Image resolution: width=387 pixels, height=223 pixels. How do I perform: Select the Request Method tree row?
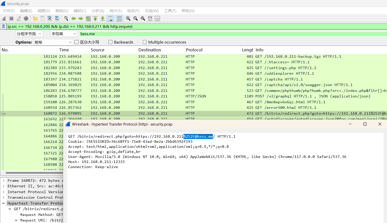pyautogui.click(x=42, y=215)
